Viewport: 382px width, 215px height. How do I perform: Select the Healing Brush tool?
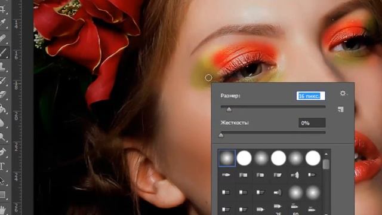point(2,38)
